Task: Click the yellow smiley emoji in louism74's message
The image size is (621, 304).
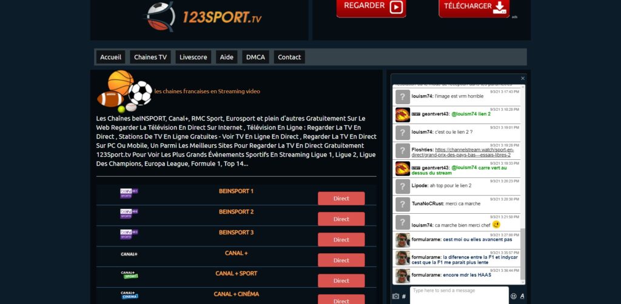Action: 496,225
